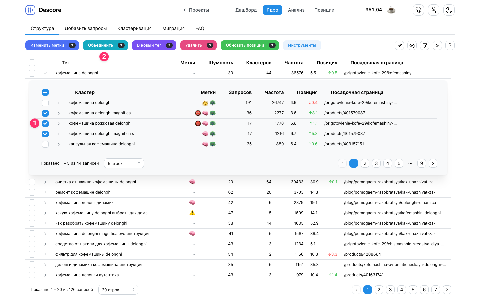Click brain label on 'капсульная кофемашина delonghi' row

click(x=205, y=144)
